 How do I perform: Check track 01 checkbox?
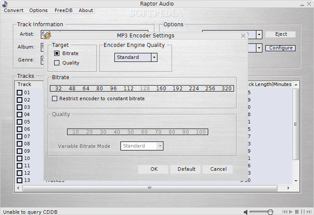19,92
